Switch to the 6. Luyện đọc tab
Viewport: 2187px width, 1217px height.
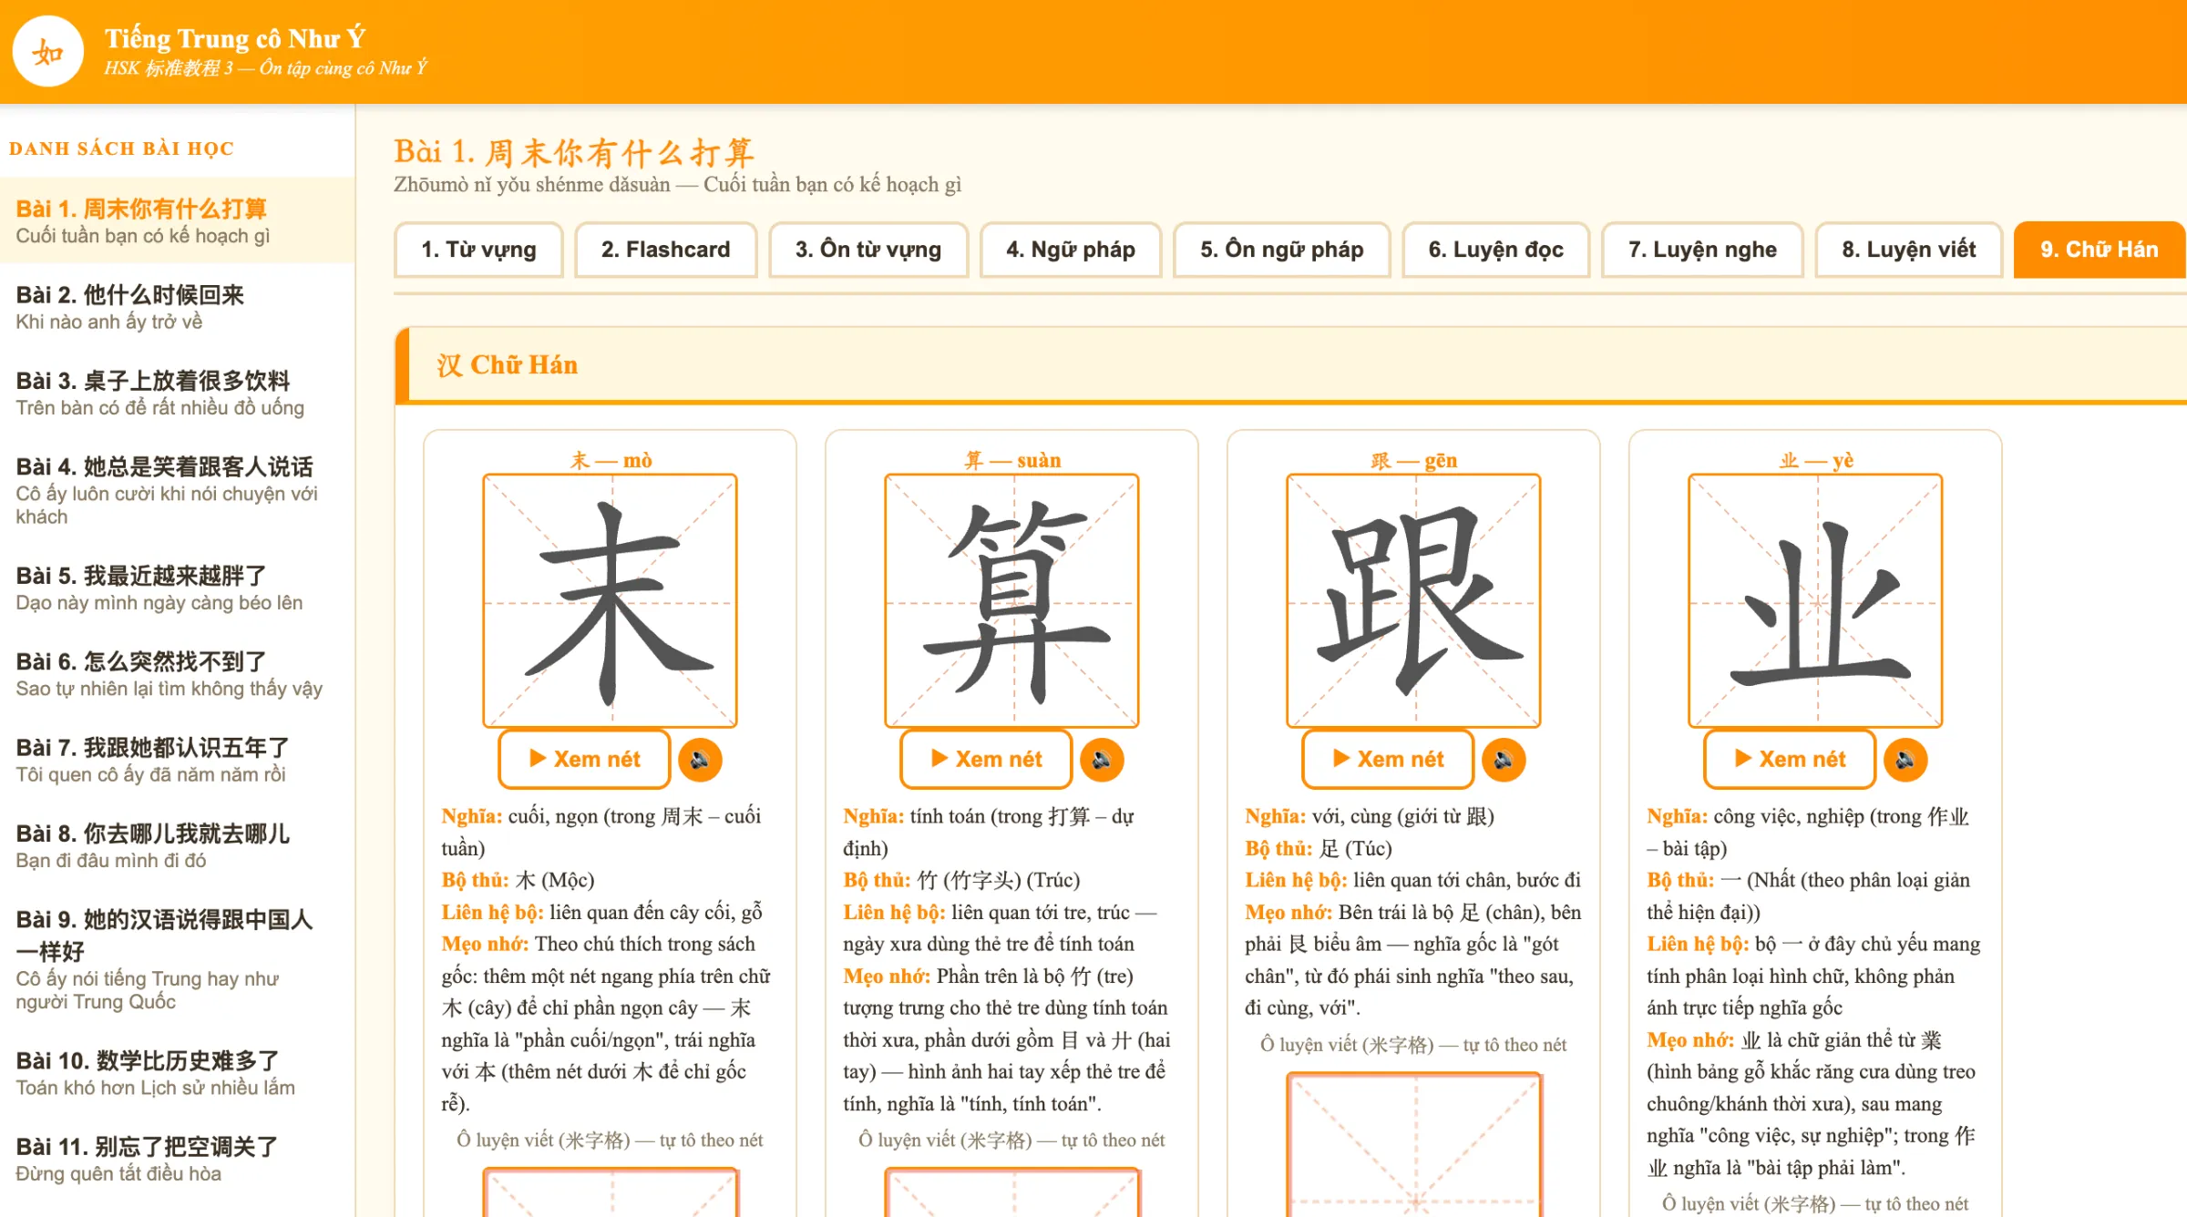click(x=1496, y=250)
